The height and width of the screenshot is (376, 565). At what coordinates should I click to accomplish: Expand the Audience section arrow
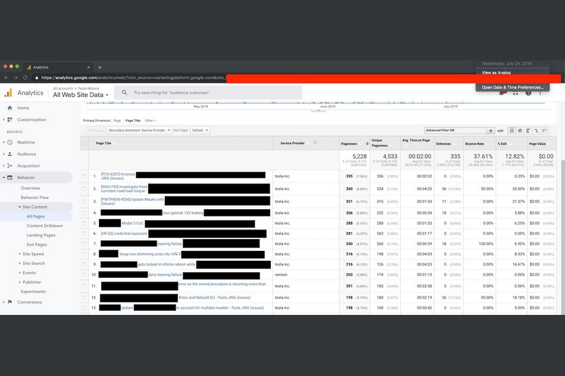[4, 154]
